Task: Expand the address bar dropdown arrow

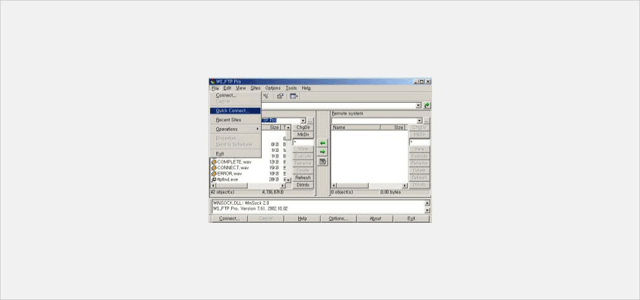Action: click(419, 105)
